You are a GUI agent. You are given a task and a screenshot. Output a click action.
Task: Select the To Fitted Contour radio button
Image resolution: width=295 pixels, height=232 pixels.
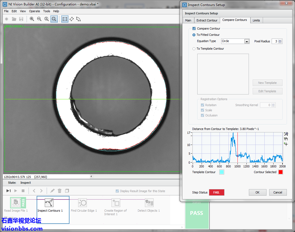tap(194, 35)
